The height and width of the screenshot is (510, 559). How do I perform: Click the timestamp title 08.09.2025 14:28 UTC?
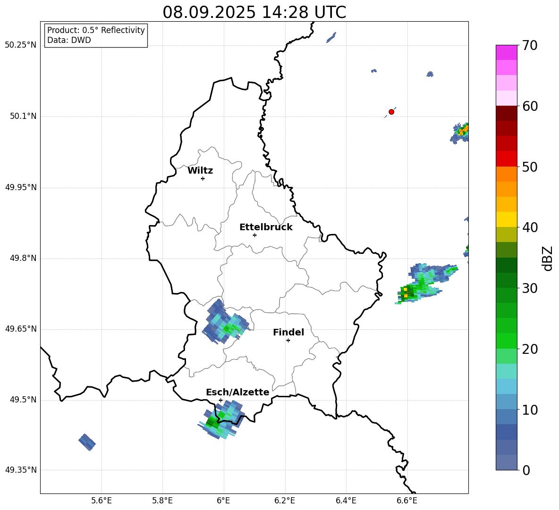pos(254,12)
